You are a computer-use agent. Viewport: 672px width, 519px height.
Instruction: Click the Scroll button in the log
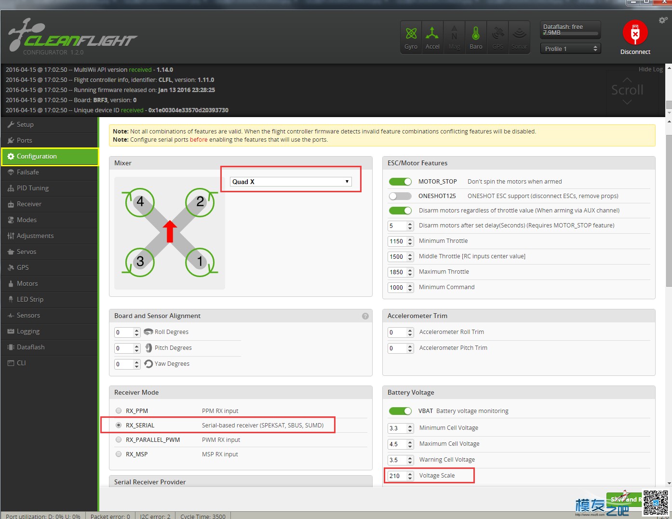coord(627,90)
